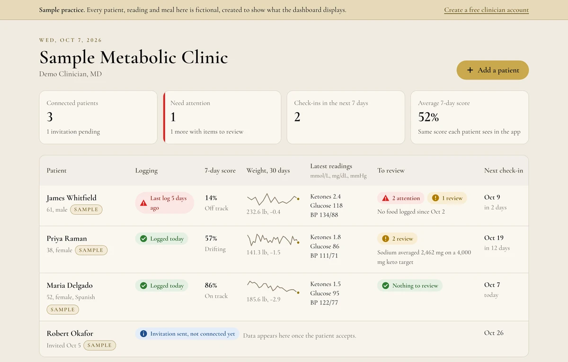568x362 pixels.
Task: Open the Connected patients summary card
Action: (98, 117)
